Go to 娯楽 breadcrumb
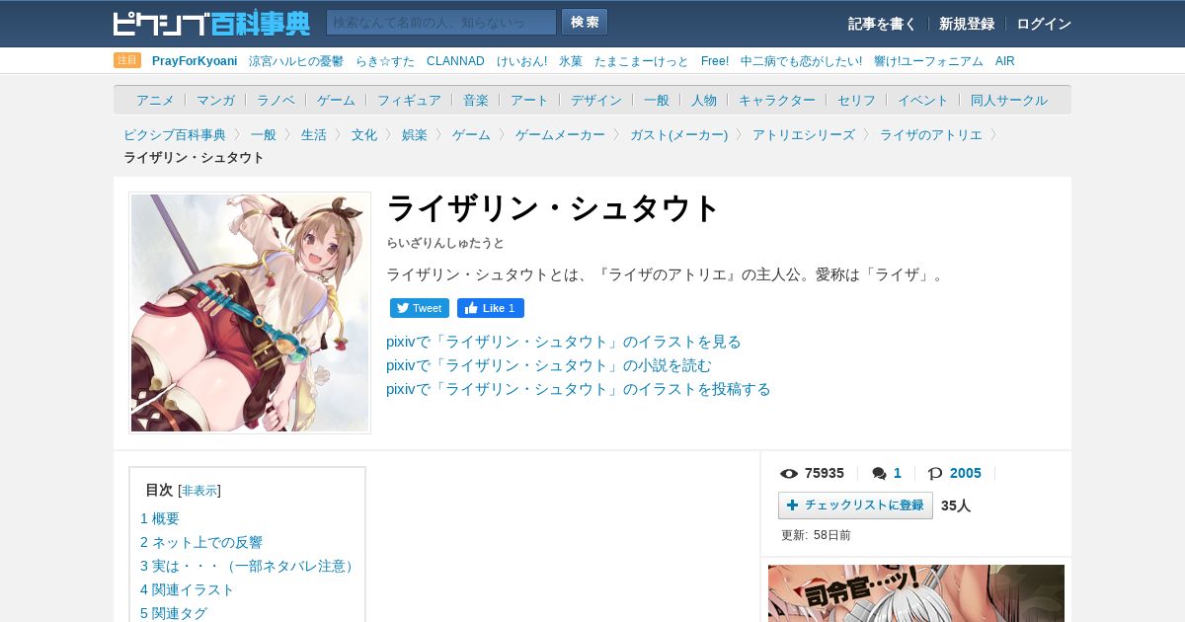Screen dimensions: 1185x622 tap(415, 134)
